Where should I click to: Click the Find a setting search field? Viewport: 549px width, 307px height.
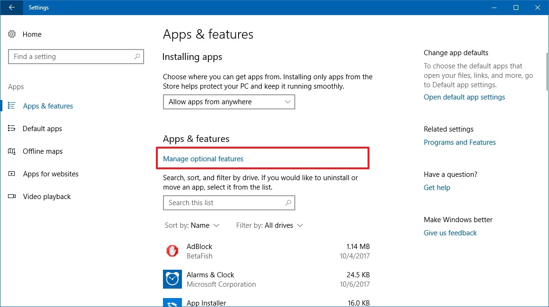pyautogui.click(x=76, y=57)
